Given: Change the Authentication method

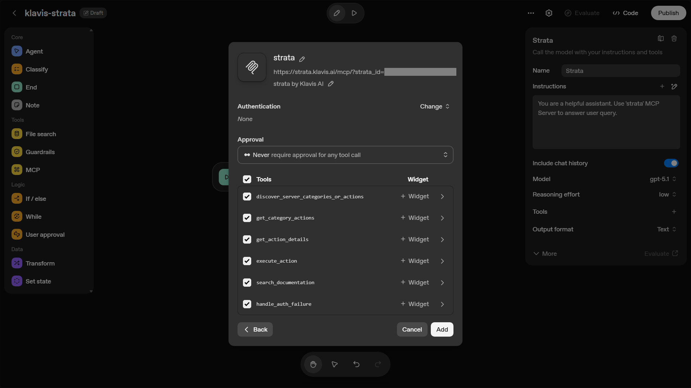Looking at the screenshot, I should click(434, 106).
